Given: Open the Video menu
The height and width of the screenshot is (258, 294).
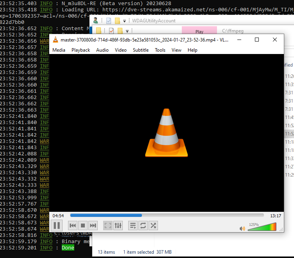Looking at the screenshot, I should (x=121, y=50).
